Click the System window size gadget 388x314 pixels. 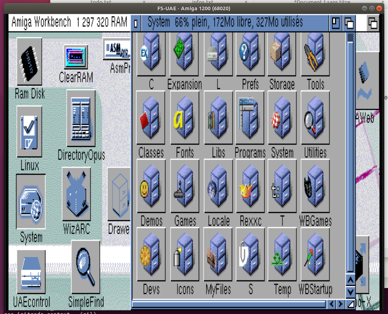pos(351,304)
